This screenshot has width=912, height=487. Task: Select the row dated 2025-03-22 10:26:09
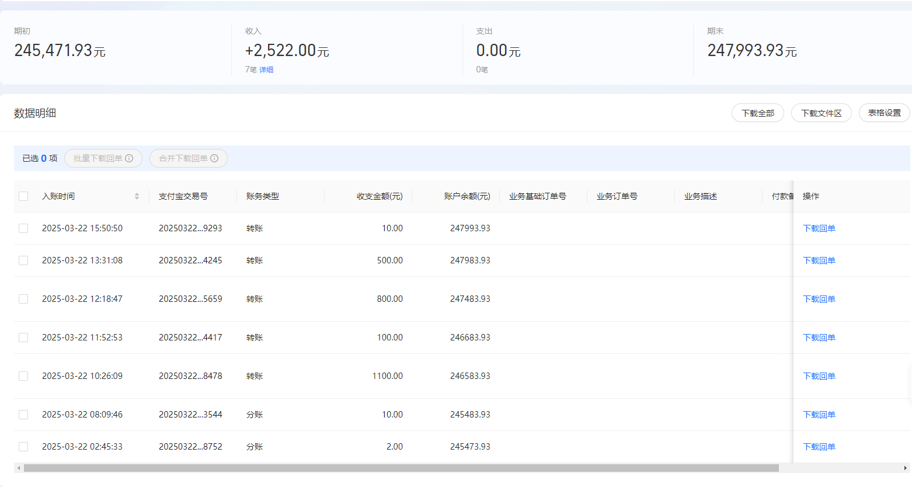(23, 376)
